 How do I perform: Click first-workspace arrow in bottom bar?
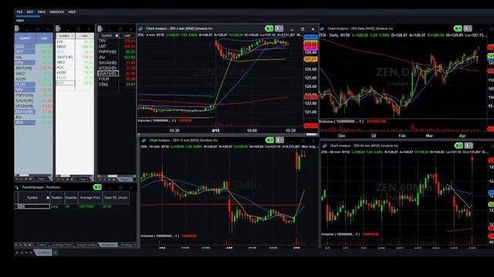point(17,252)
